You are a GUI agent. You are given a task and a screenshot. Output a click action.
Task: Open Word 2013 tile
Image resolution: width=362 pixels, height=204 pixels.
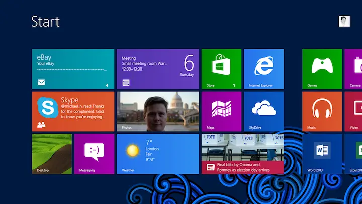[x=322, y=154]
